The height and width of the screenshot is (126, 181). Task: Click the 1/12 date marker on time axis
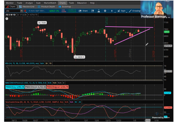click(x=148, y=120)
